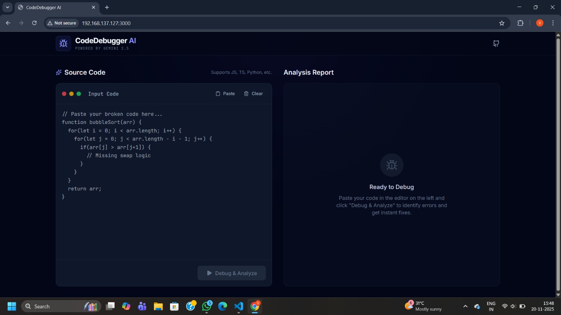Screen dimensions: 561x315
Task: Expand hidden icons in the system tray
Action: pos(465,306)
